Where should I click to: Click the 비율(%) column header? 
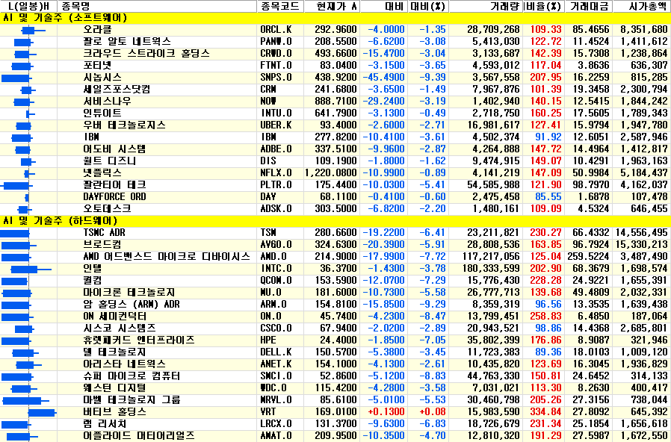543,6
